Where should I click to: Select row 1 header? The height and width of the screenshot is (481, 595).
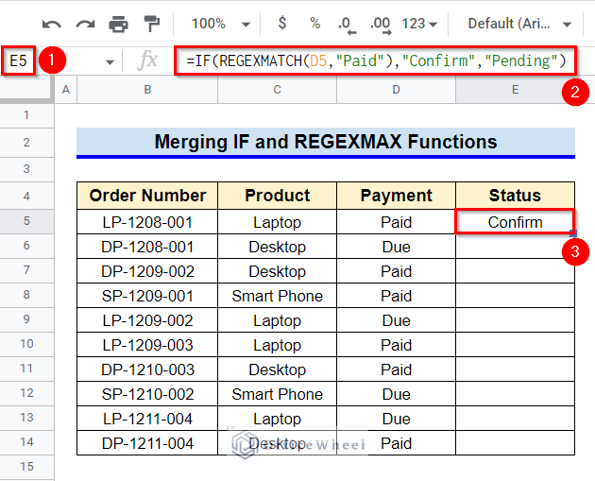(x=26, y=115)
